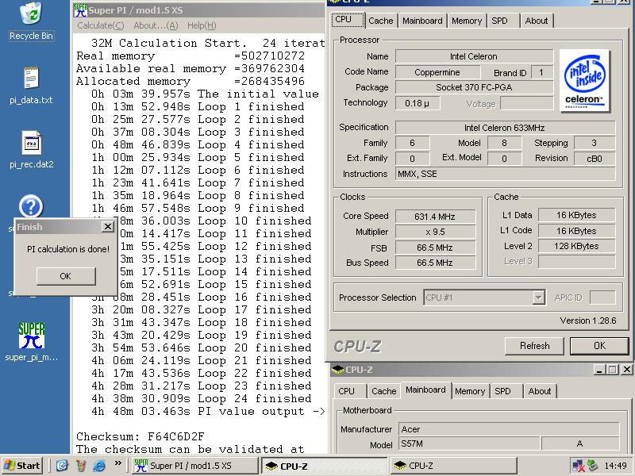Click the Specification field Intel Celeron 633MHz

point(505,128)
